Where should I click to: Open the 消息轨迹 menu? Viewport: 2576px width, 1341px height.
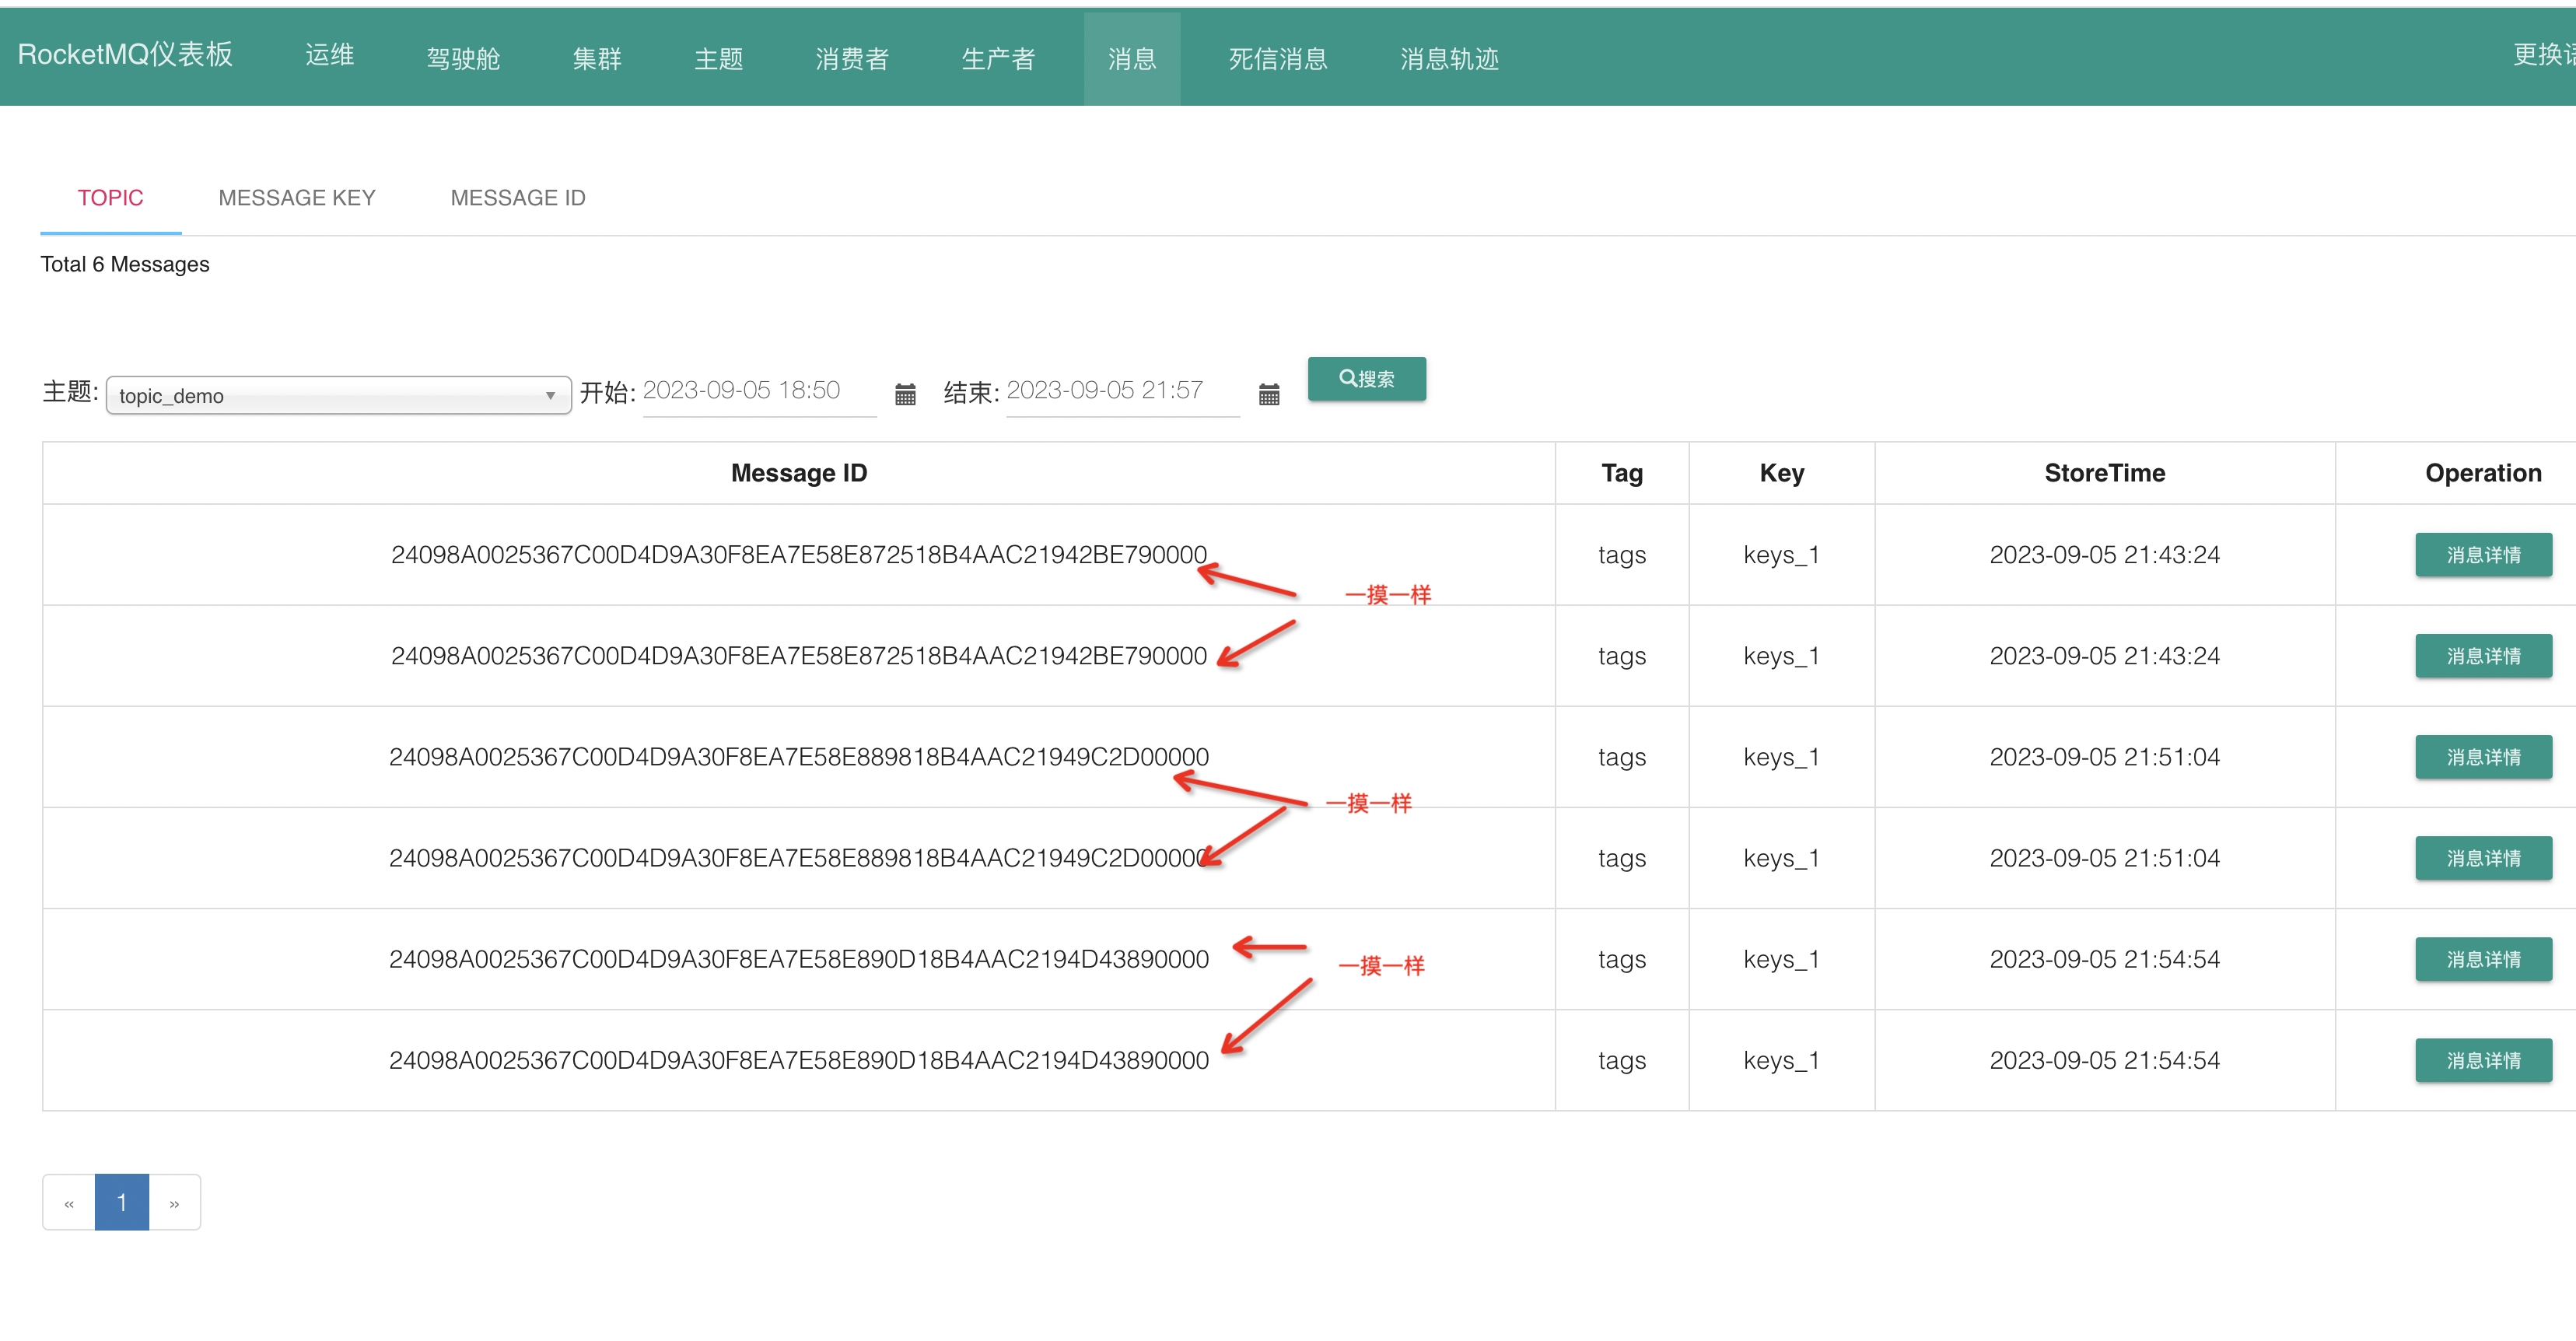(x=1448, y=59)
